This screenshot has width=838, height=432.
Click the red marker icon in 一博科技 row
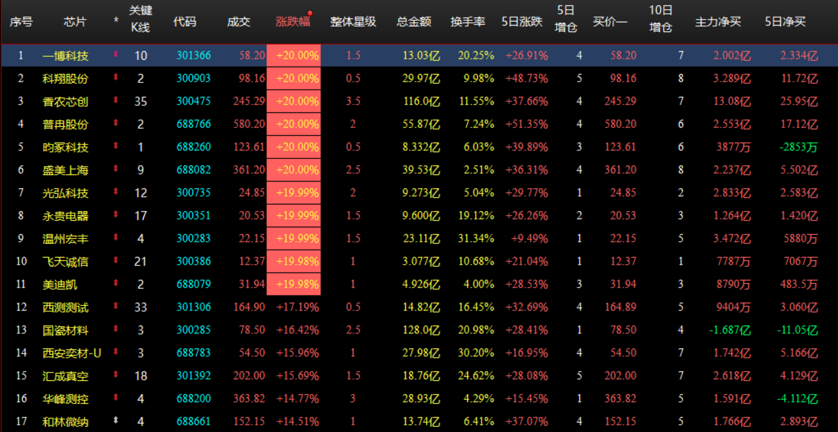tap(116, 55)
